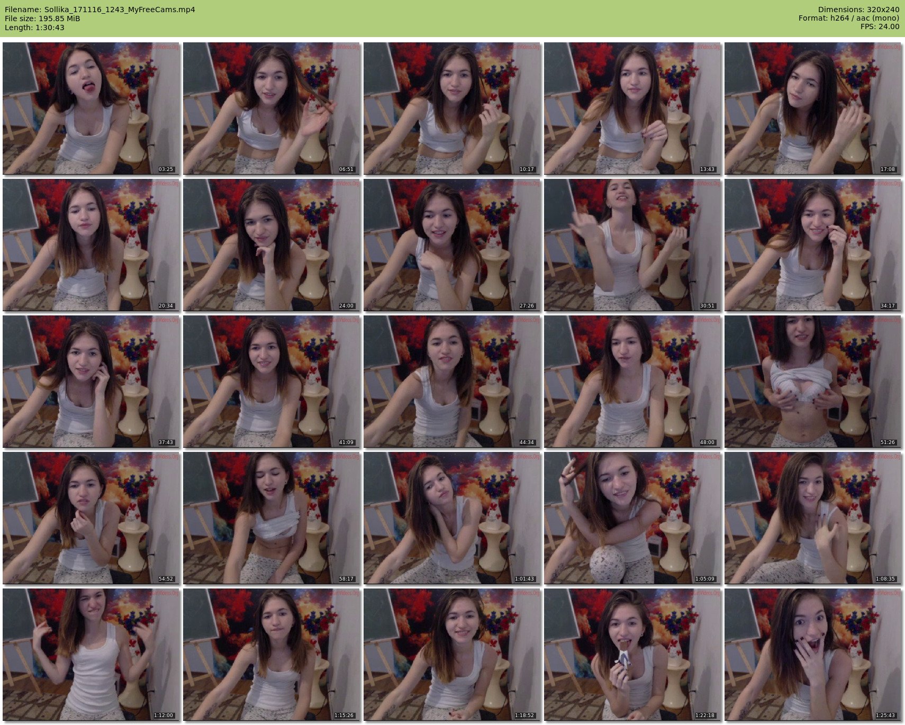Select the frame marked 1:01:43

point(452,518)
